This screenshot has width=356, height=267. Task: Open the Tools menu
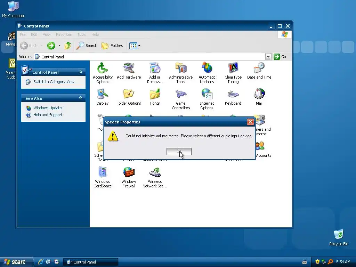pyautogui.click(x=81, y=34)
